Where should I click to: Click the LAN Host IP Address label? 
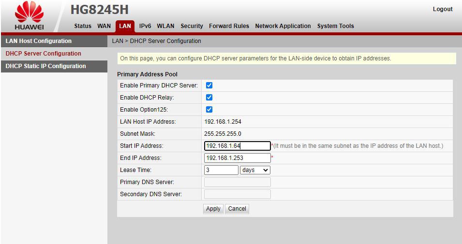tap(148, 122)
